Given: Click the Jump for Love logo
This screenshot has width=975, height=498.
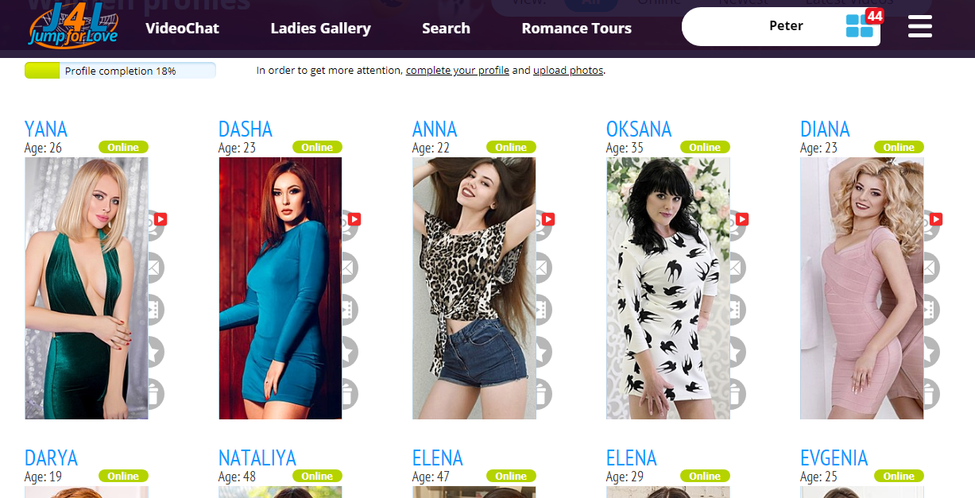Looking at the screenshot, I should pyautogui.click(x=72, y=25).
